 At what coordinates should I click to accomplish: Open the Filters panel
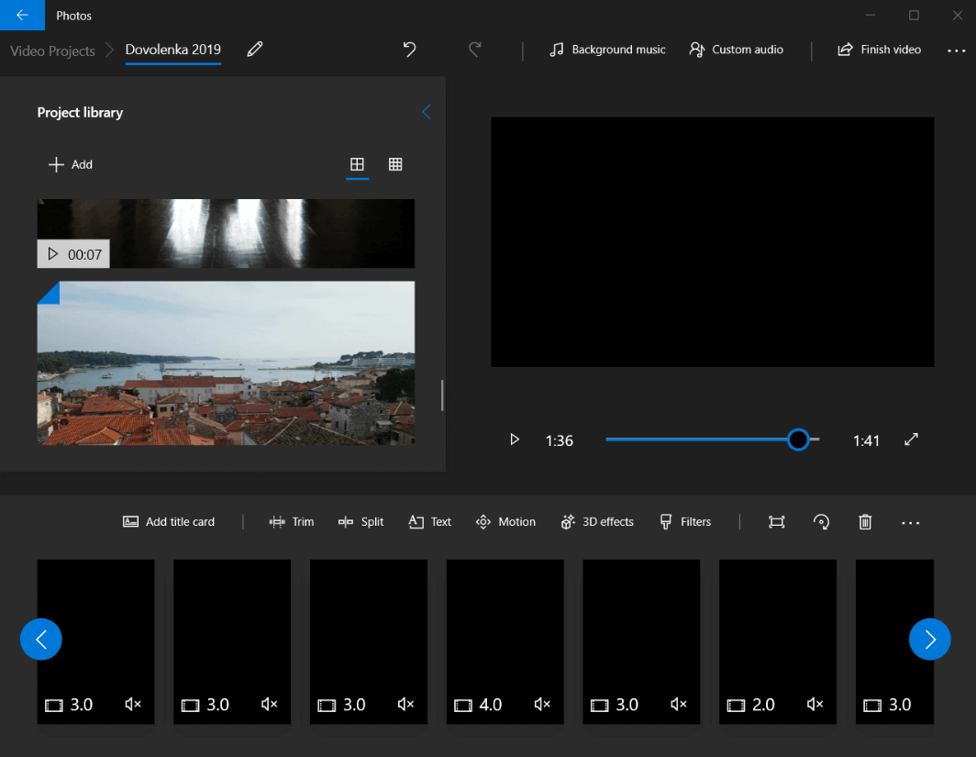[x=685, y=521]
